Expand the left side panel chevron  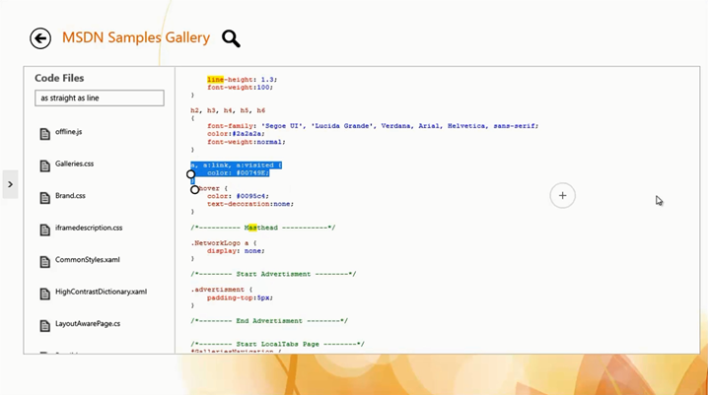coord(10,184)
